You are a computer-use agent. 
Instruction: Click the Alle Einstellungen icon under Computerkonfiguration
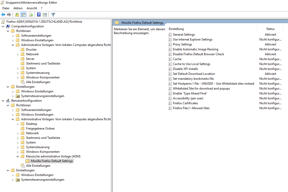click(x=23, y=82)
